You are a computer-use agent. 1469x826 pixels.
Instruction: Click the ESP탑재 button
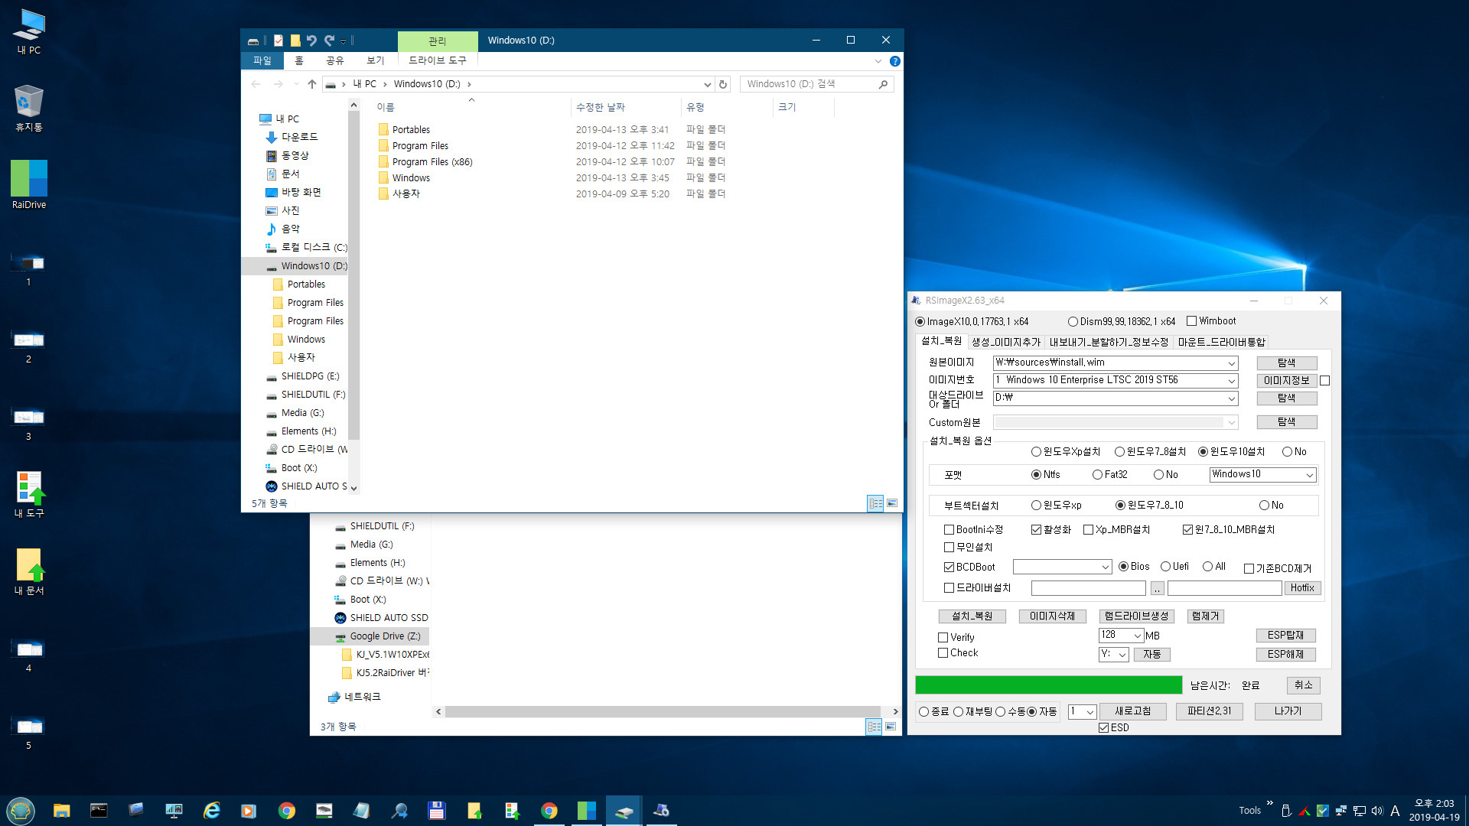(x=1285, y=636)
